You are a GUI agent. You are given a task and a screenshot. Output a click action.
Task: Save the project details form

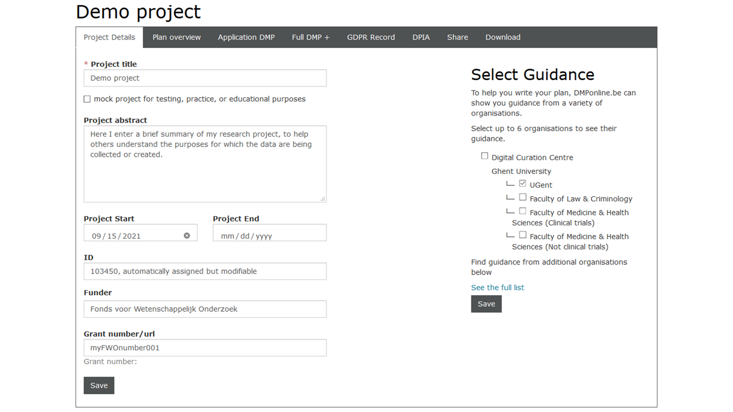[99, 386]
